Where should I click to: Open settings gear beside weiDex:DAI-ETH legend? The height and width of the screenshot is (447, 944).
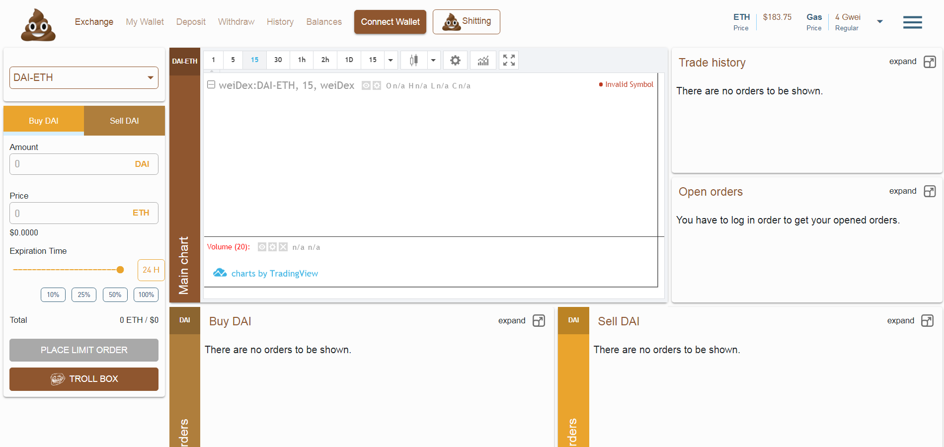pyautogui.click(x=377, y=85)
